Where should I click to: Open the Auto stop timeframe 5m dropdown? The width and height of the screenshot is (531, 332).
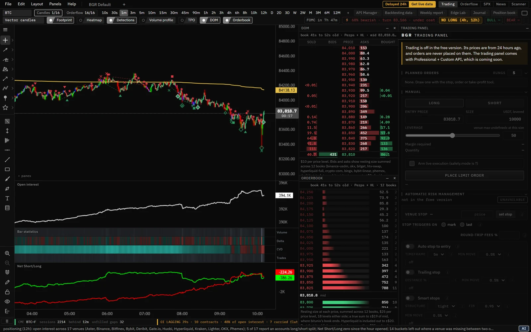click(x=438, y=254)
